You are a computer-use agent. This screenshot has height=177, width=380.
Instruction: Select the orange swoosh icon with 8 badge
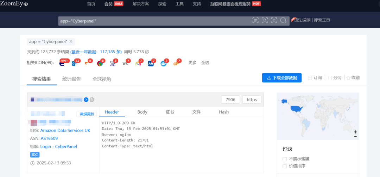click(x=87, y=63)
